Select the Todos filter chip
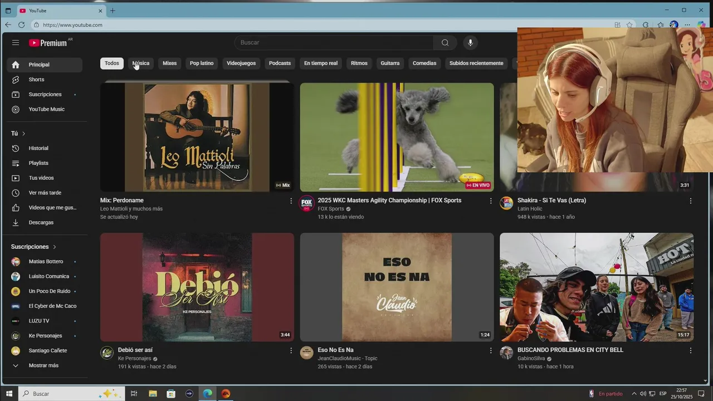Image resolution: width=713 pixels, height=401 pixels. coord(112,63)
